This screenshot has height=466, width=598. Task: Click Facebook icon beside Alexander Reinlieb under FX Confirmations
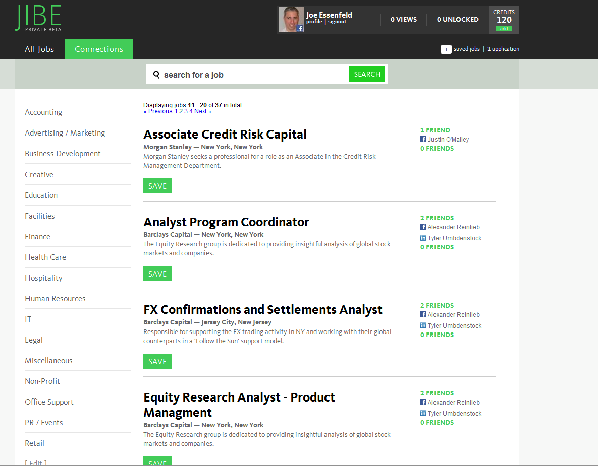point(423,315)
